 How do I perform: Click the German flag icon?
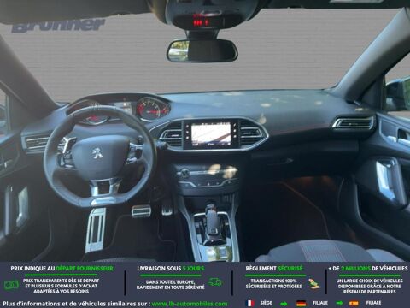click(x=301, y=303)
